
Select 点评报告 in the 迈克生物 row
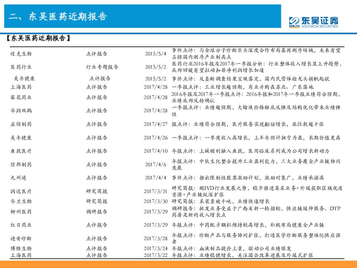pyautogui.click(x=97, y=54)
